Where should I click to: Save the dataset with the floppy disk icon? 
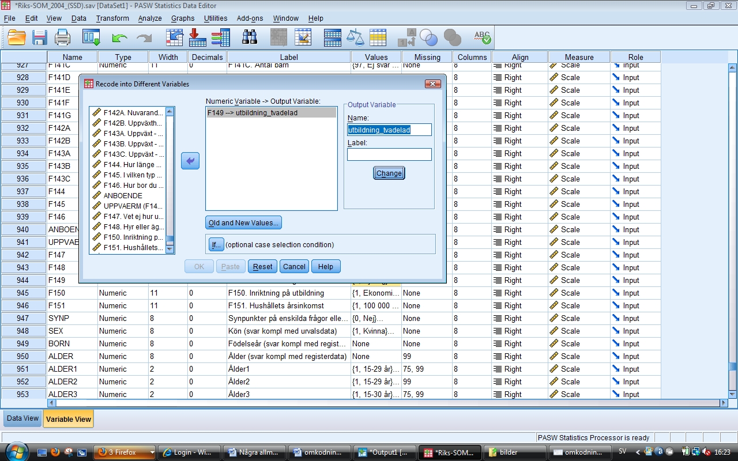point(39,38)
